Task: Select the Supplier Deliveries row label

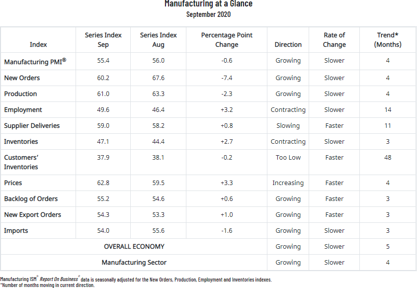Action: point(32,126)
